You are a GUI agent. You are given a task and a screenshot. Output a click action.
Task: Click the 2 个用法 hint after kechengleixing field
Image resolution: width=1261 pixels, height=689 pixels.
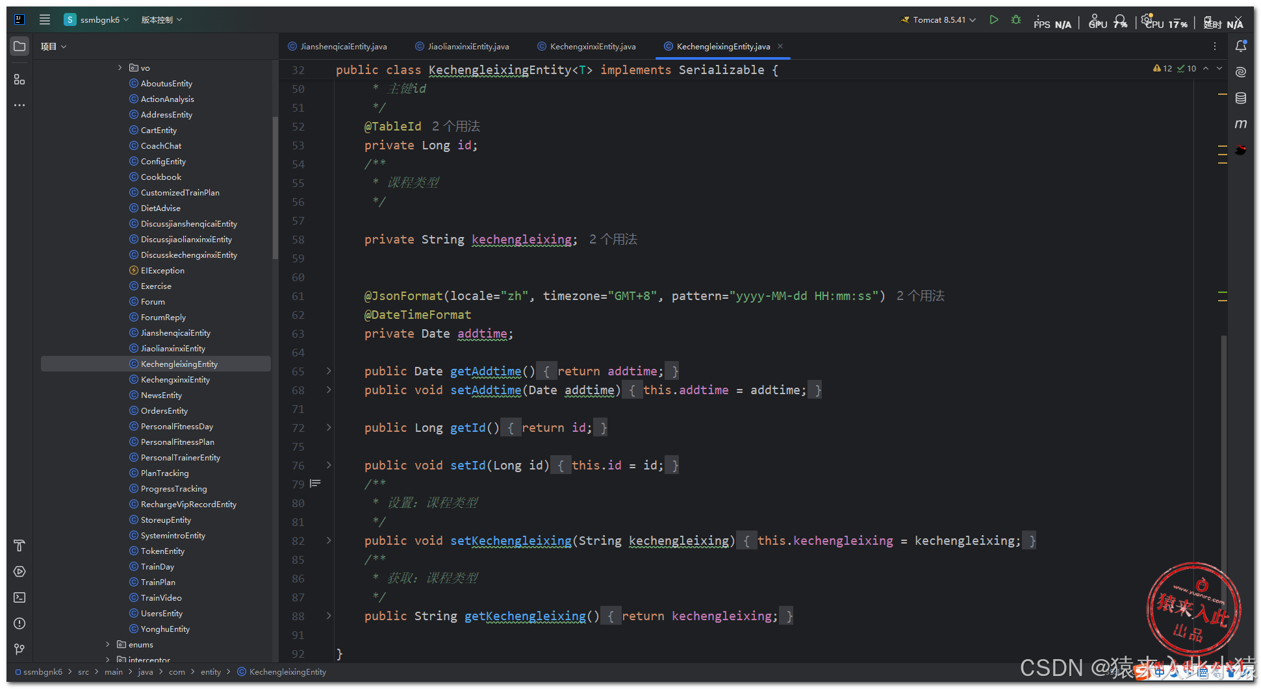pyautogui.click(x=613, y=239)
